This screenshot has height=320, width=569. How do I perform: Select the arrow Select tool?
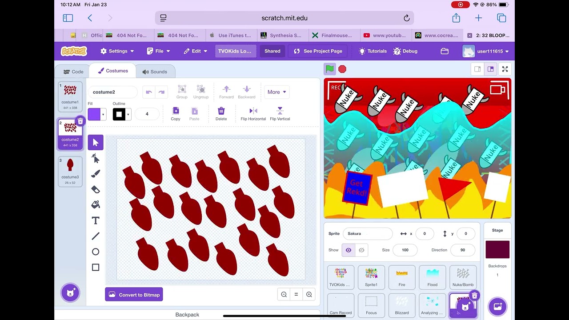pos(96,143)
